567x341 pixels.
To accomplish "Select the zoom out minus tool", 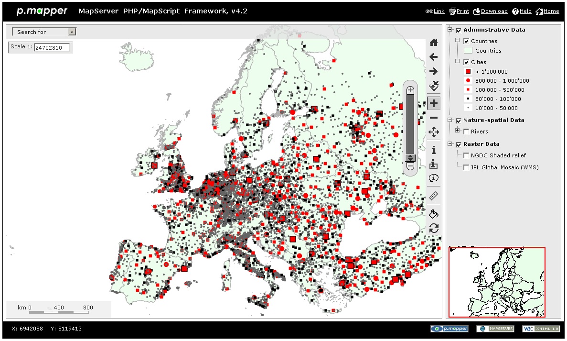I will tap(434, 118).
